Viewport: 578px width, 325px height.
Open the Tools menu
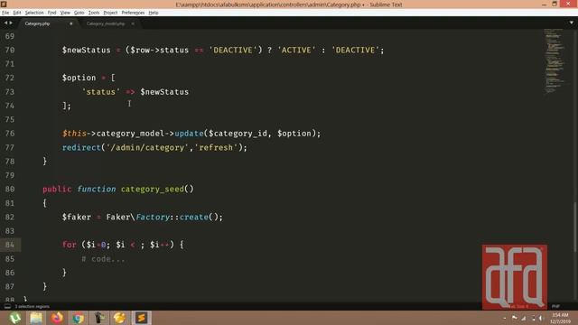94,13
